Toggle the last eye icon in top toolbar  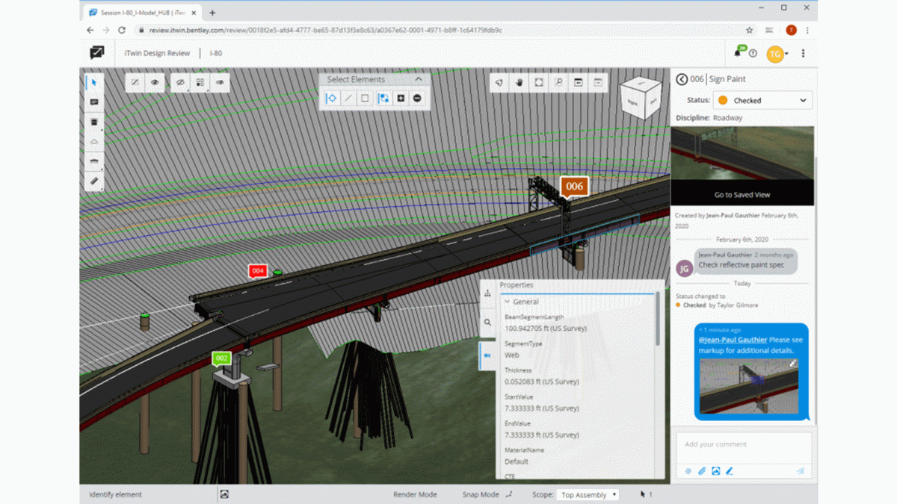coord(220,83)
